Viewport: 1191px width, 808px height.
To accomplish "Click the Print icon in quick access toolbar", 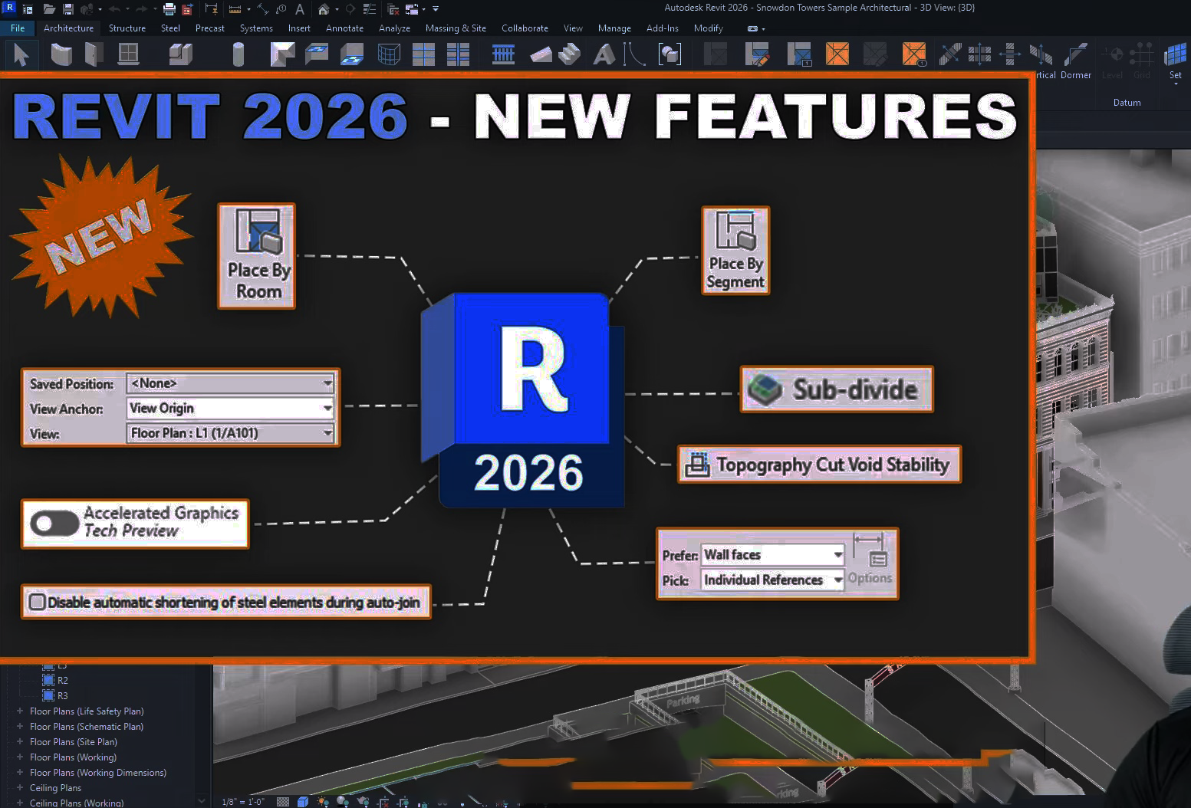I will [x=169, y=9].
